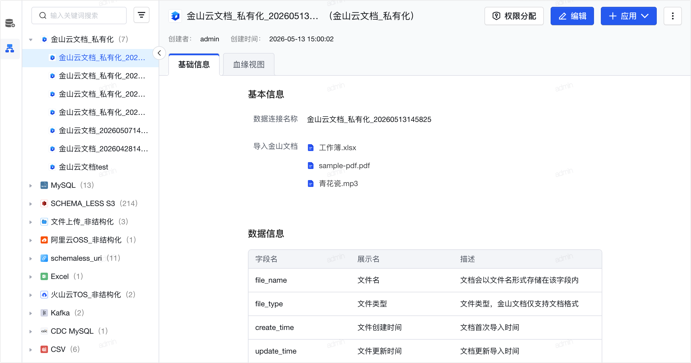Click the file icon next to 青花瓷.mp3

[x=311, y=183]
